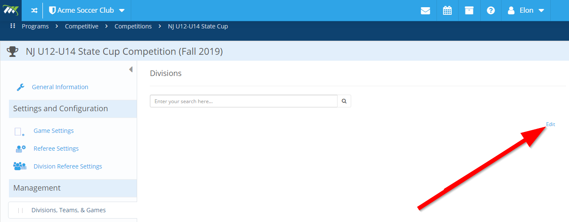Open the help question mark icon

tap(491, 11)
